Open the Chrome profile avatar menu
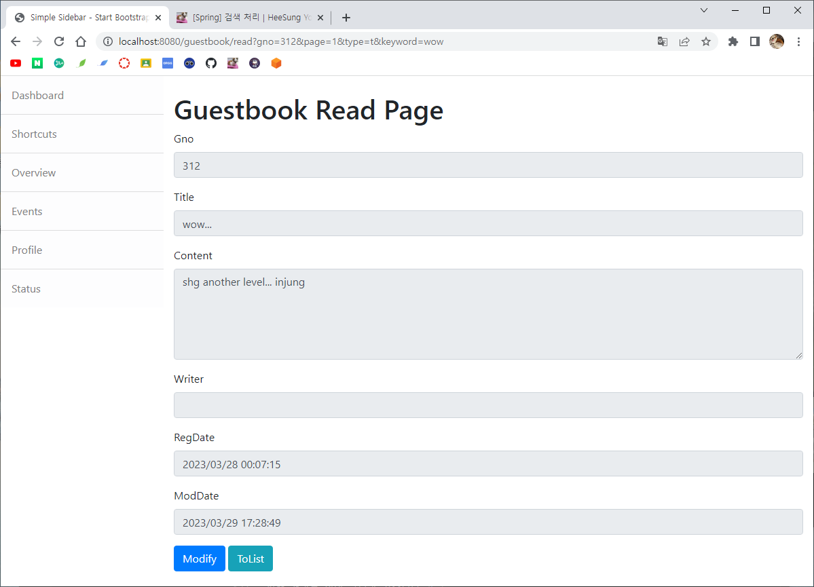This screenshot has width=814, height=587. tap(777, 41)
